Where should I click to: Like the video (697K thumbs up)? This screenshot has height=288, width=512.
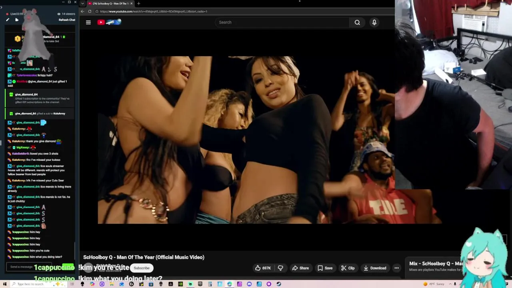click(x=263, y=268)
